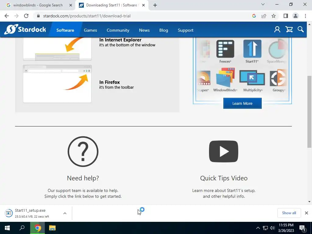Open the Google icon in address bar

click(254, 16)
